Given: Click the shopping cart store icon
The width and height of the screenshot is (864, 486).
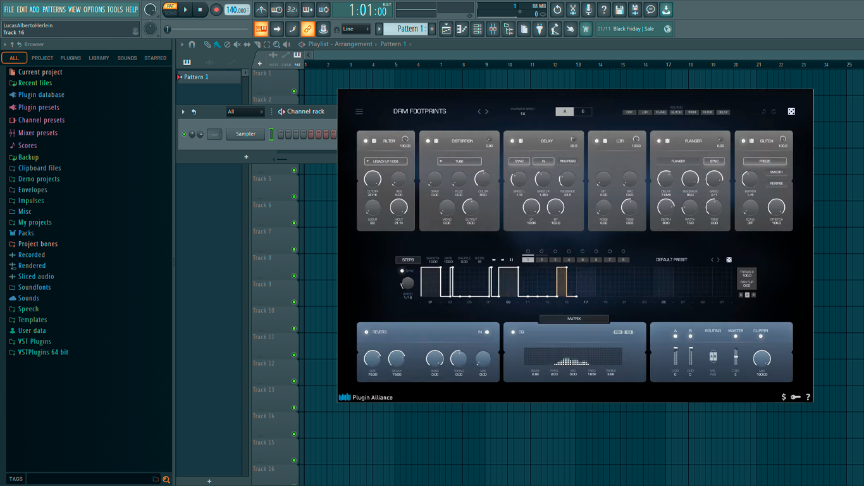Looking at the screenshot, I should (586, 28).
